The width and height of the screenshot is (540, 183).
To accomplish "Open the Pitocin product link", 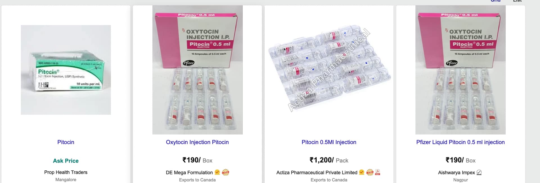I will [x=66, y=142].
